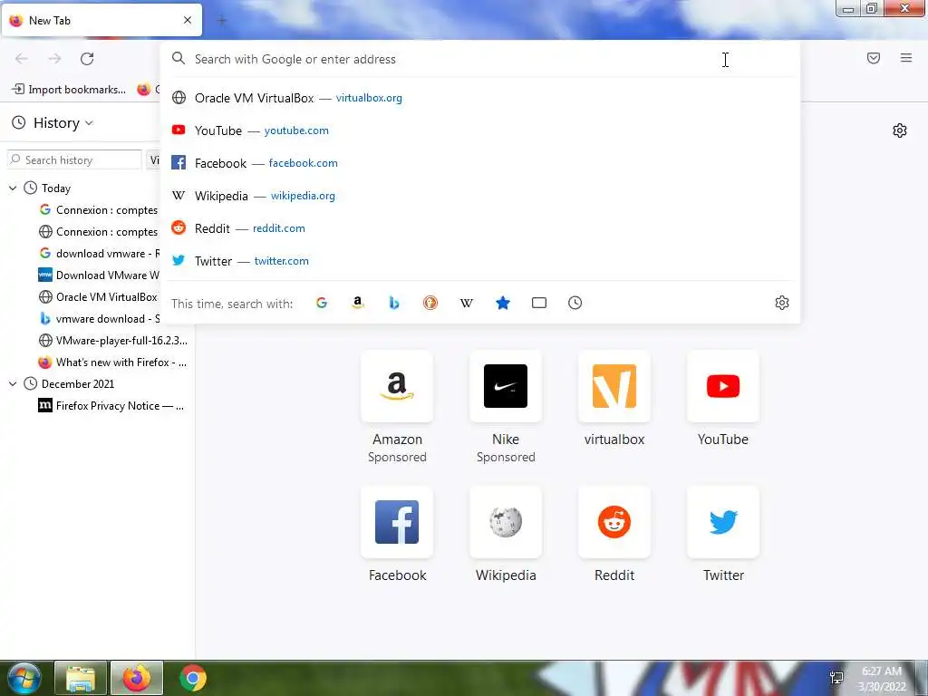Screen dimensions: 928x696
Task: Switch to Firefox in the taskbar
Action: (x=137, y=678)
